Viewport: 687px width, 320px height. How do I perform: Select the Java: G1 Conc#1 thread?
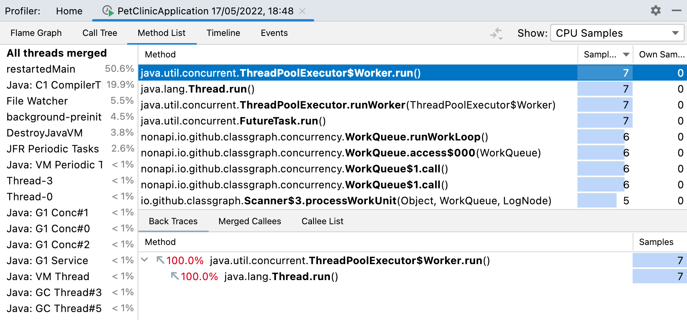tap(69, 213)
